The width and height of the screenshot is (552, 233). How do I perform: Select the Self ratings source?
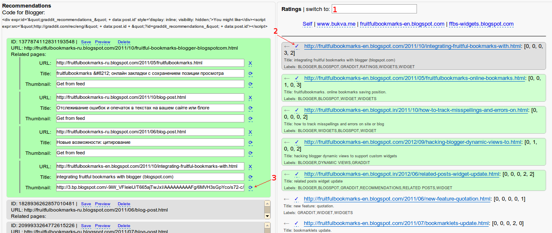[x=307, y=24]
